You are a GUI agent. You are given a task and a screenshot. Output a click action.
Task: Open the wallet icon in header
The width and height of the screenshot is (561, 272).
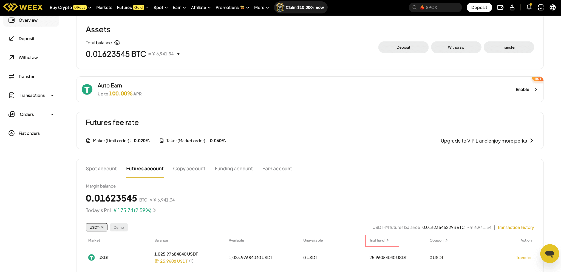pyautogui.click(x=500, y=7)
